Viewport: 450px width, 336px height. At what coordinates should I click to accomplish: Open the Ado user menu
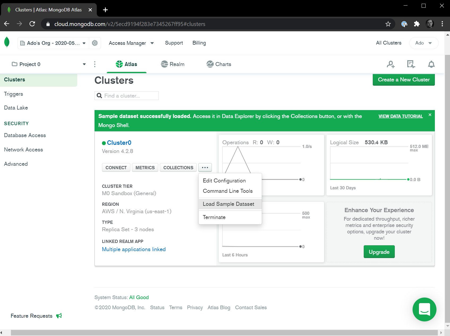[x=424, y=43]
